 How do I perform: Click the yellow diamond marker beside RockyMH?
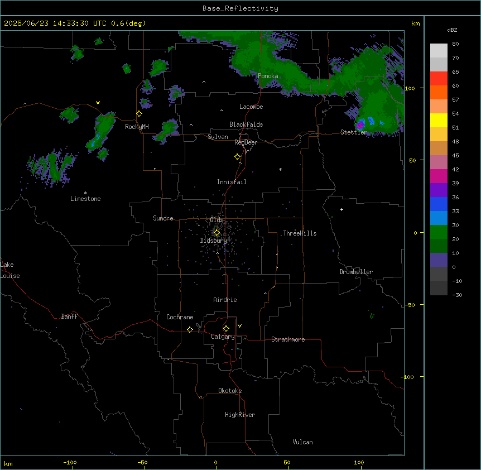pyautogui.click(x=140, y=114)
